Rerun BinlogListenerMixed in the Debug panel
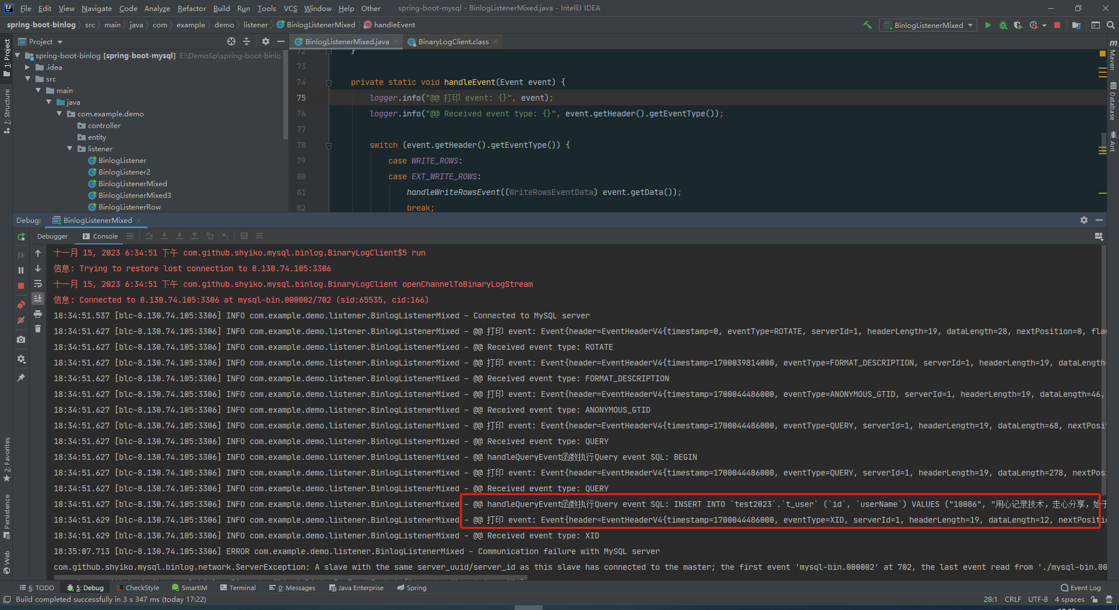This screenshot has width=1119, height=610. tap(22, 236)
